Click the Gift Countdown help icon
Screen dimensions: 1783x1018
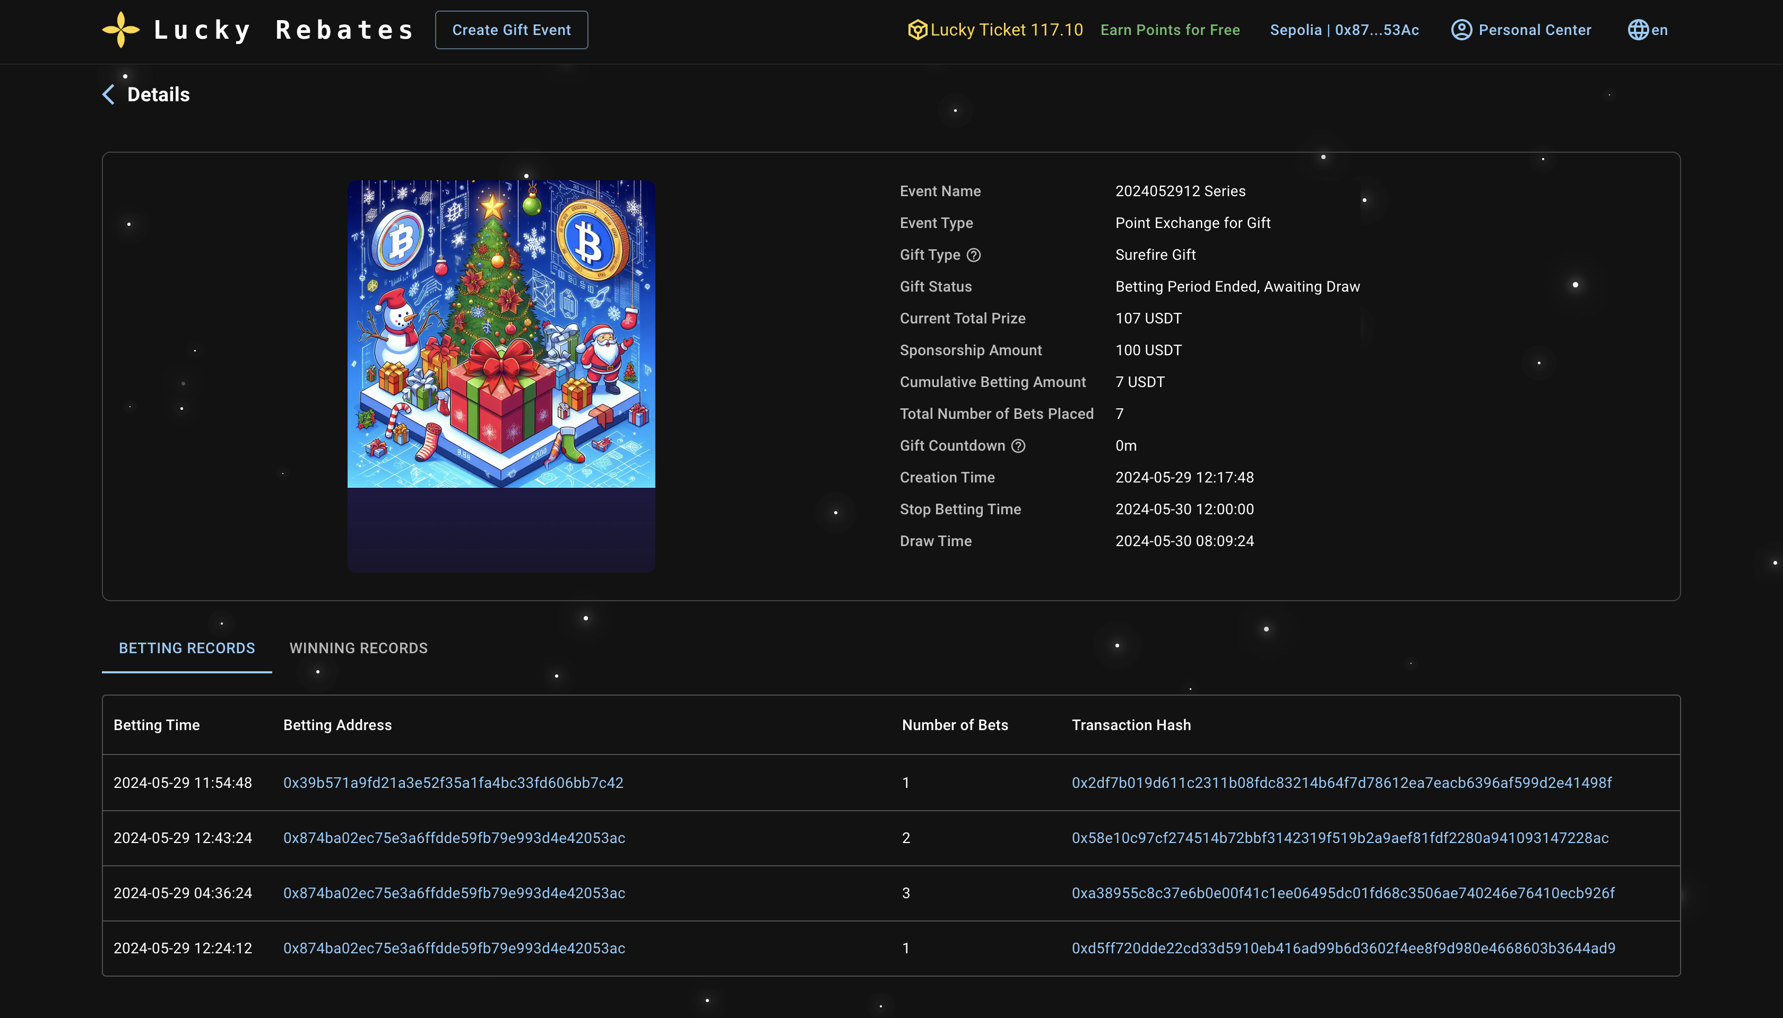(x=1018, y=446)
